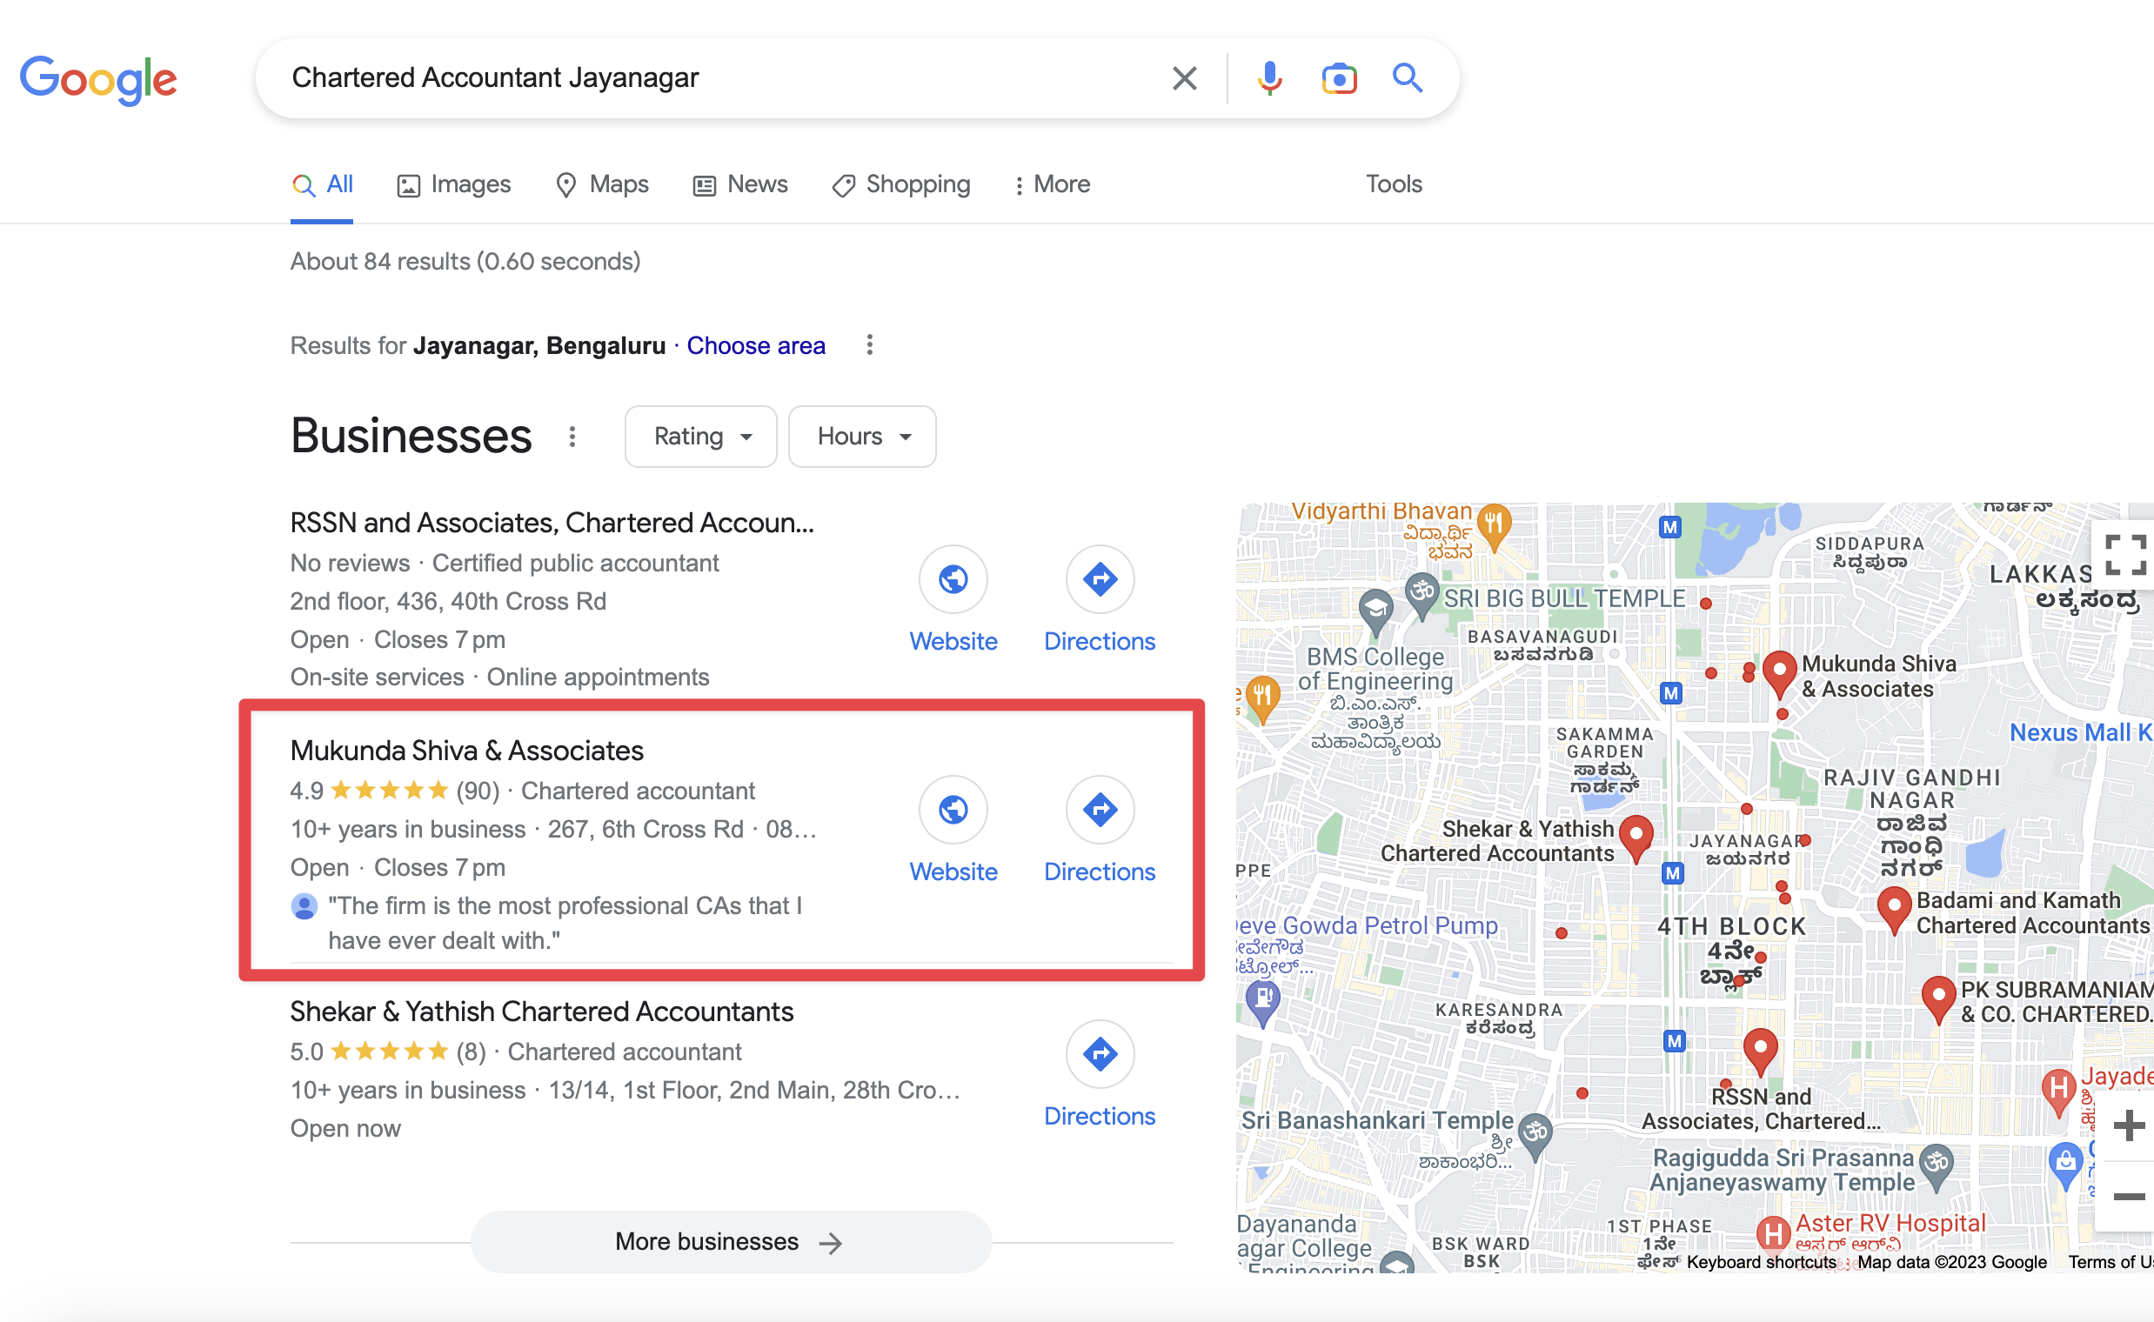Expand the map to full screen

[x=2124, y=554]
